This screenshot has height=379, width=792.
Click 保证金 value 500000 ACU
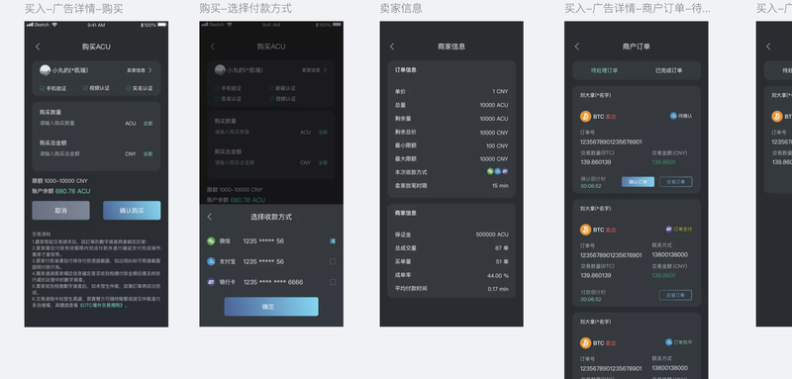492,235
